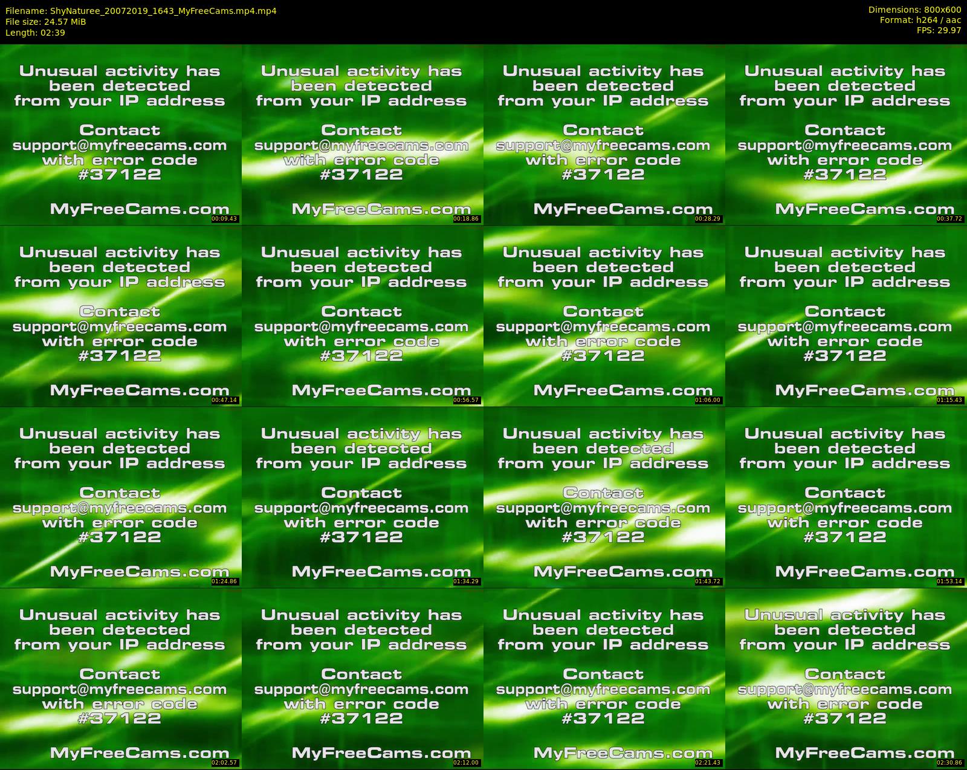Click the frame thumbnail stamped 00:28.29
The image size is (967, 770).
(604, 134)
